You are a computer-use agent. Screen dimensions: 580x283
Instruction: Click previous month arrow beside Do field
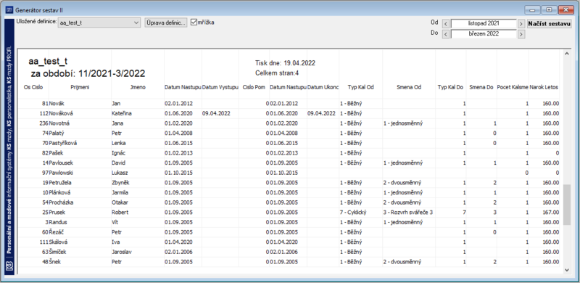pos(446,34)
